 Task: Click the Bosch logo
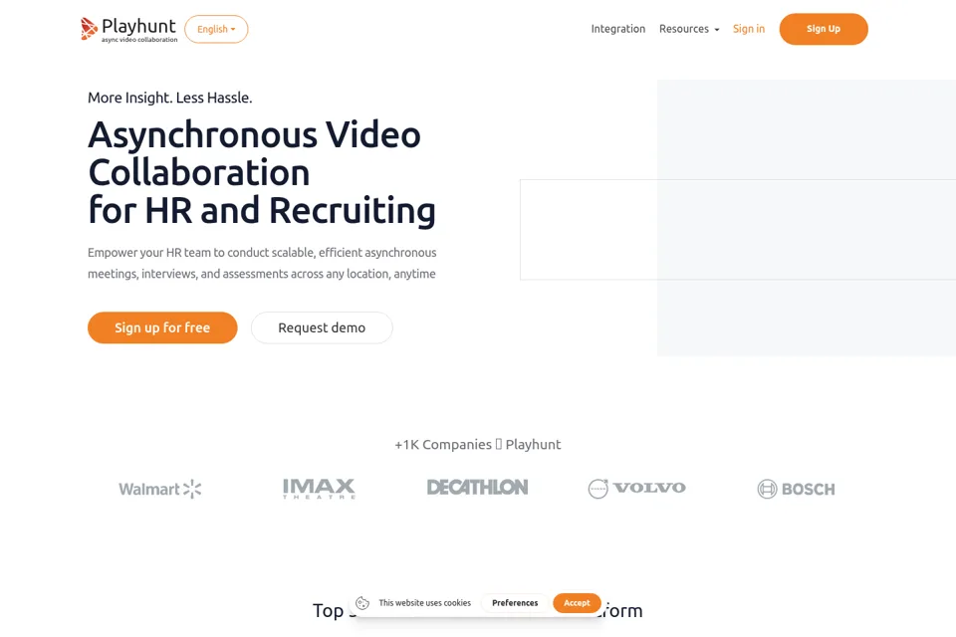coord(796,489)
